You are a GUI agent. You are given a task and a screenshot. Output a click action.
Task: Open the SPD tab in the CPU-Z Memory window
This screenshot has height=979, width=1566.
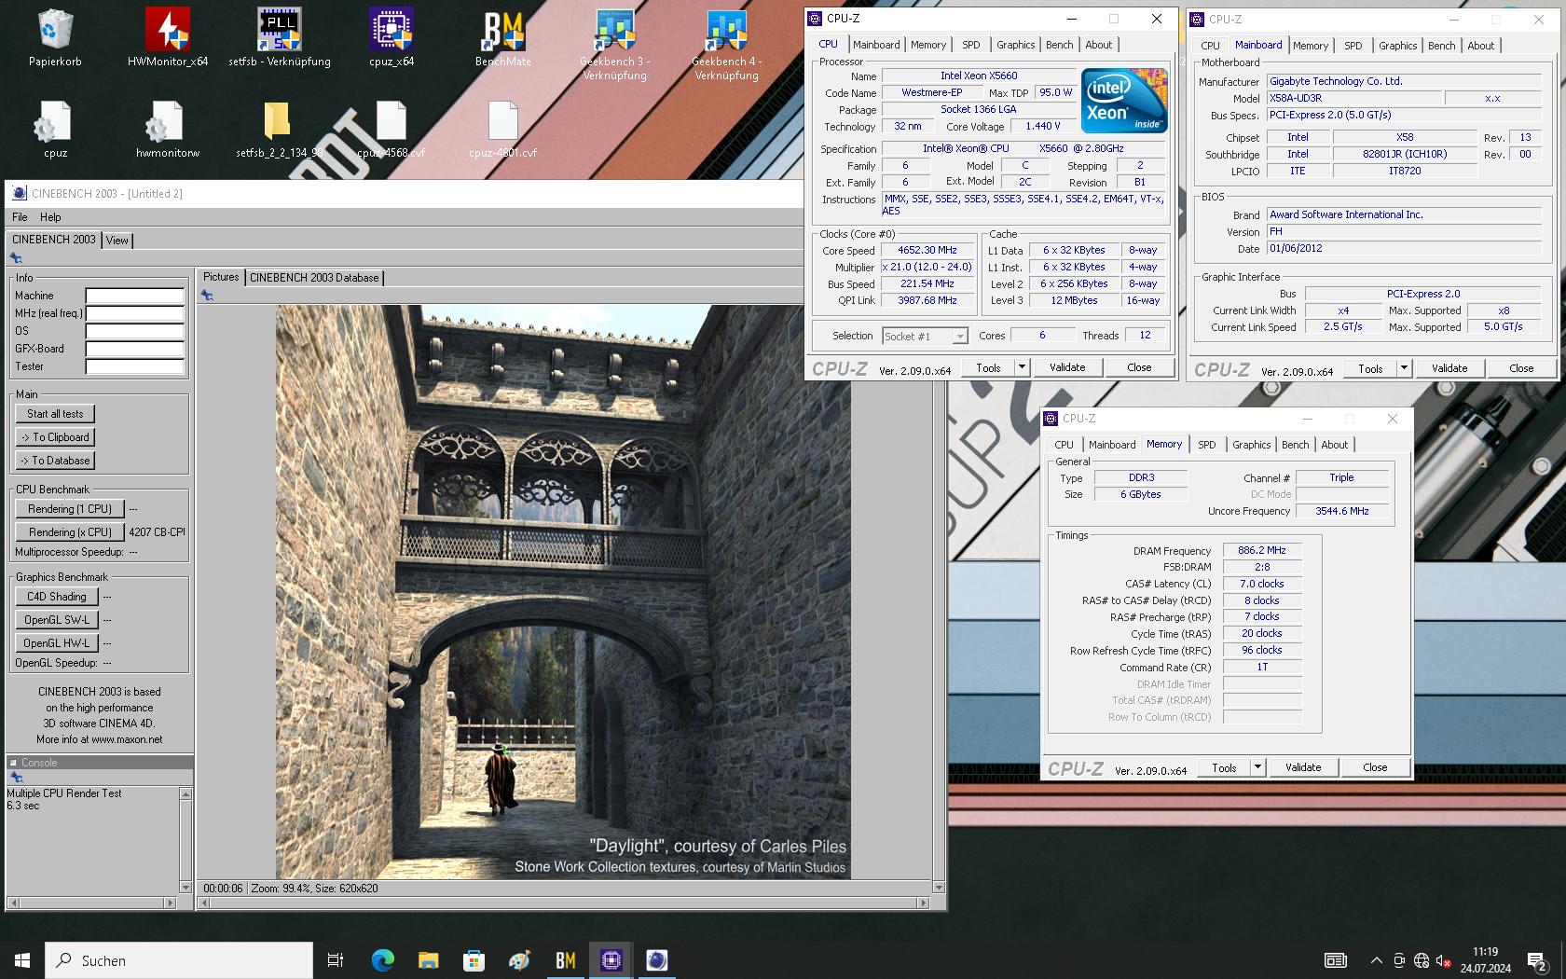(1207, 445)
